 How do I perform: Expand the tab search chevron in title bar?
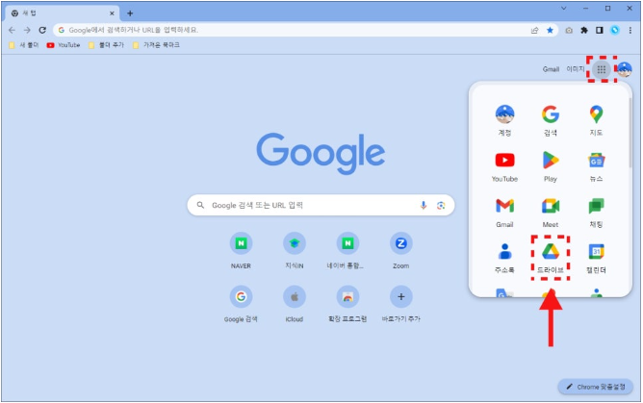[x=562, y=9]
